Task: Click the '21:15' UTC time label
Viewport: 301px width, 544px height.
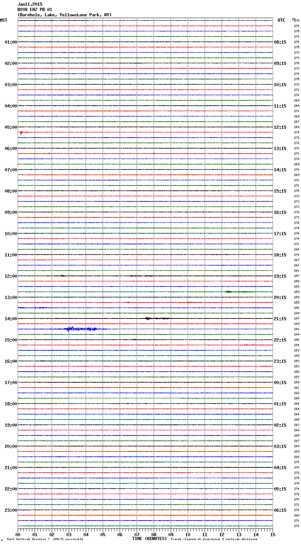Action: [x=280, y=319]
